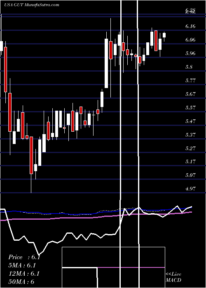Click the '50MA : 6' readout
The width and height of the screenshot is (206, 288).
(x=21, y=281)
